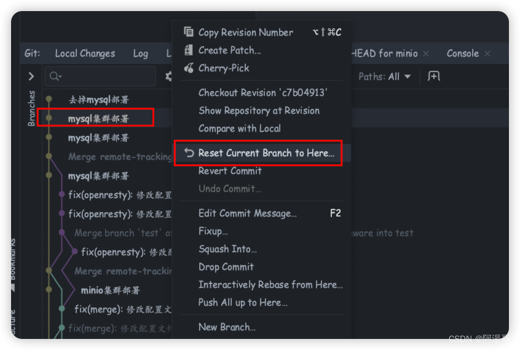Close the Console tab
The width and height of the screenshot is (520, 350).
click(x=487, y=54)
